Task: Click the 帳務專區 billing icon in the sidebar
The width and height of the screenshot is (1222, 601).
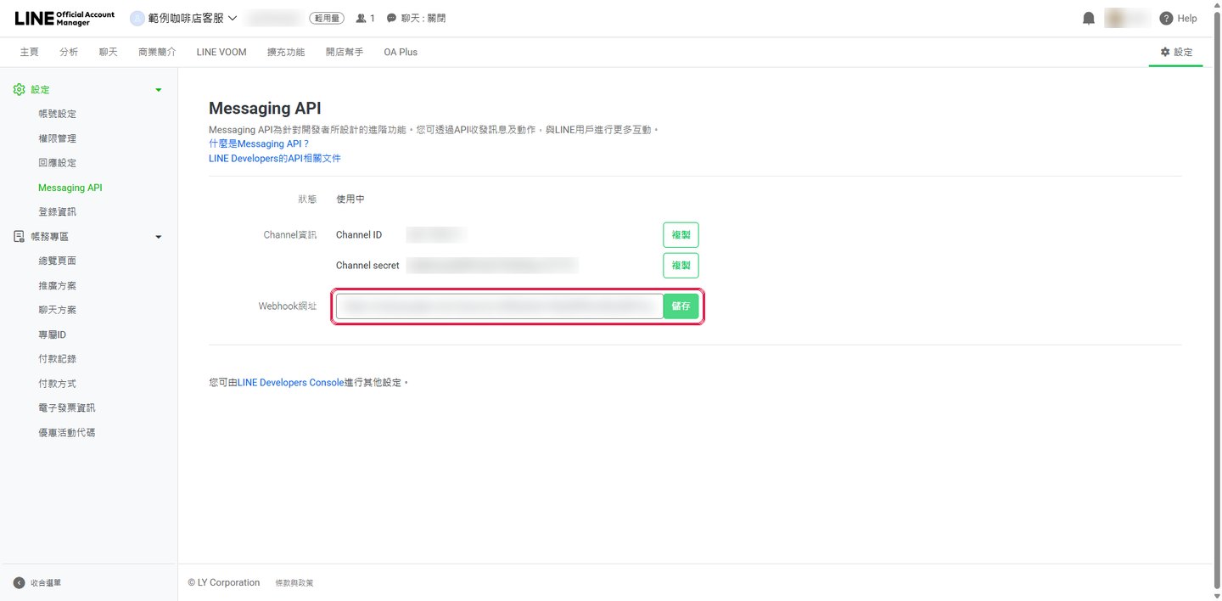Action: [20, 237]
